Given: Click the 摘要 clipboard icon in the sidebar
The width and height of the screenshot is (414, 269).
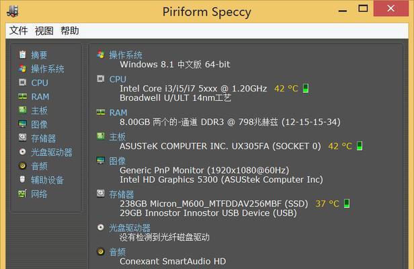Looking at the screenshot, I should [x=22, y=54].
